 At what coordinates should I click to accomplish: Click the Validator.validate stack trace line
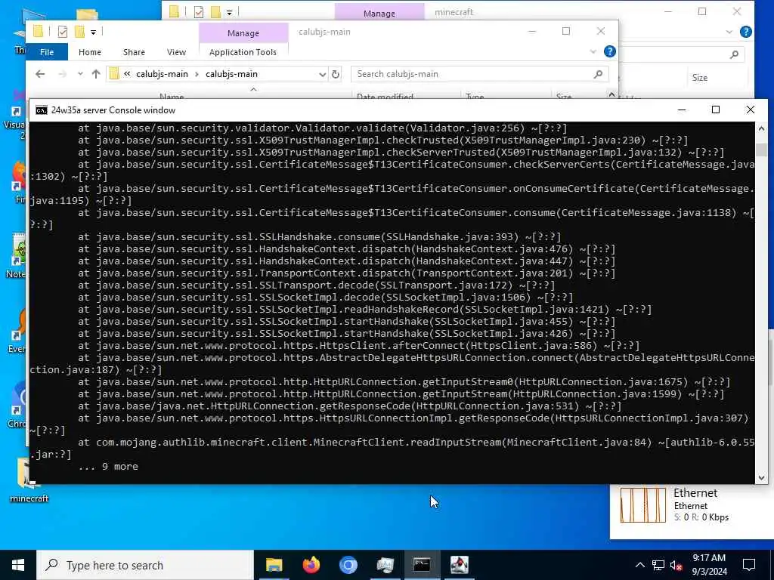tap(322, 128)
